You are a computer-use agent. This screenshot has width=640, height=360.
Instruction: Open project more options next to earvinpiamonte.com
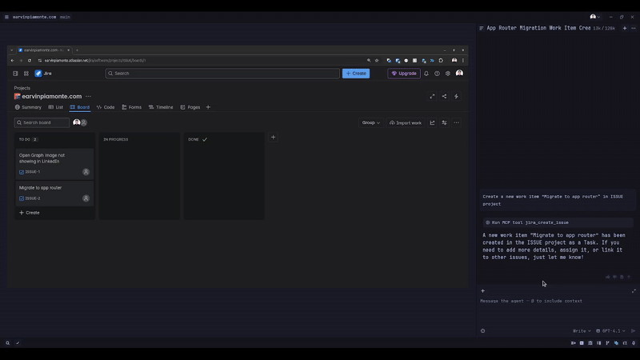click(x=88, y=96)
